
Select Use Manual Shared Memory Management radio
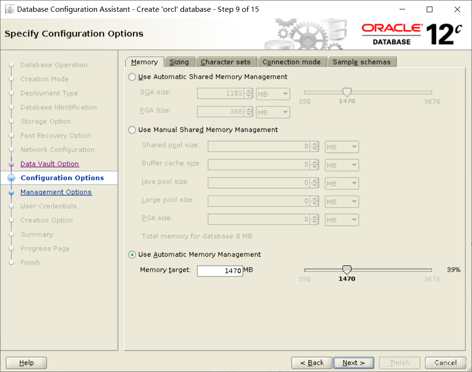point(132,129)
